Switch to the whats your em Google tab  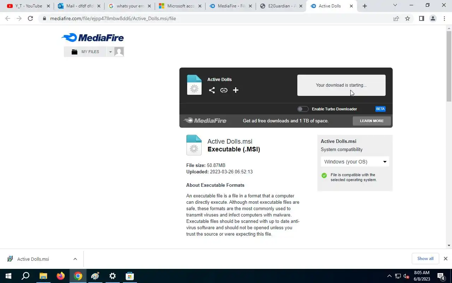(x=130, y=6)
